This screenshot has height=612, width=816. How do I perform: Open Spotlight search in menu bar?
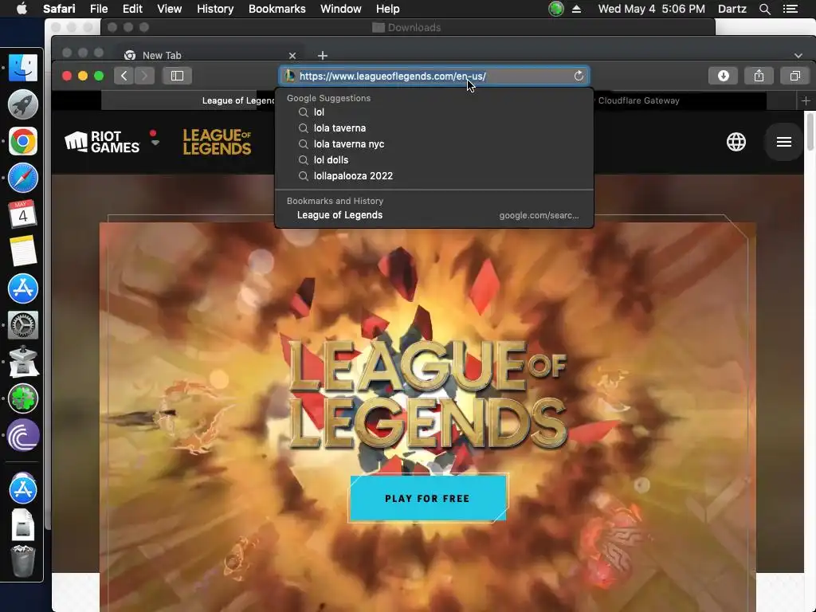click(764, 9)
